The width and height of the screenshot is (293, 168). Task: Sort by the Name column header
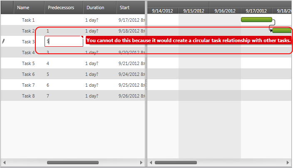pyautogui.click(x=23, y=8)
